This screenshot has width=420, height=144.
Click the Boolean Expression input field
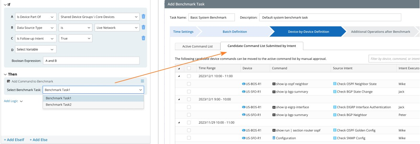91,61
